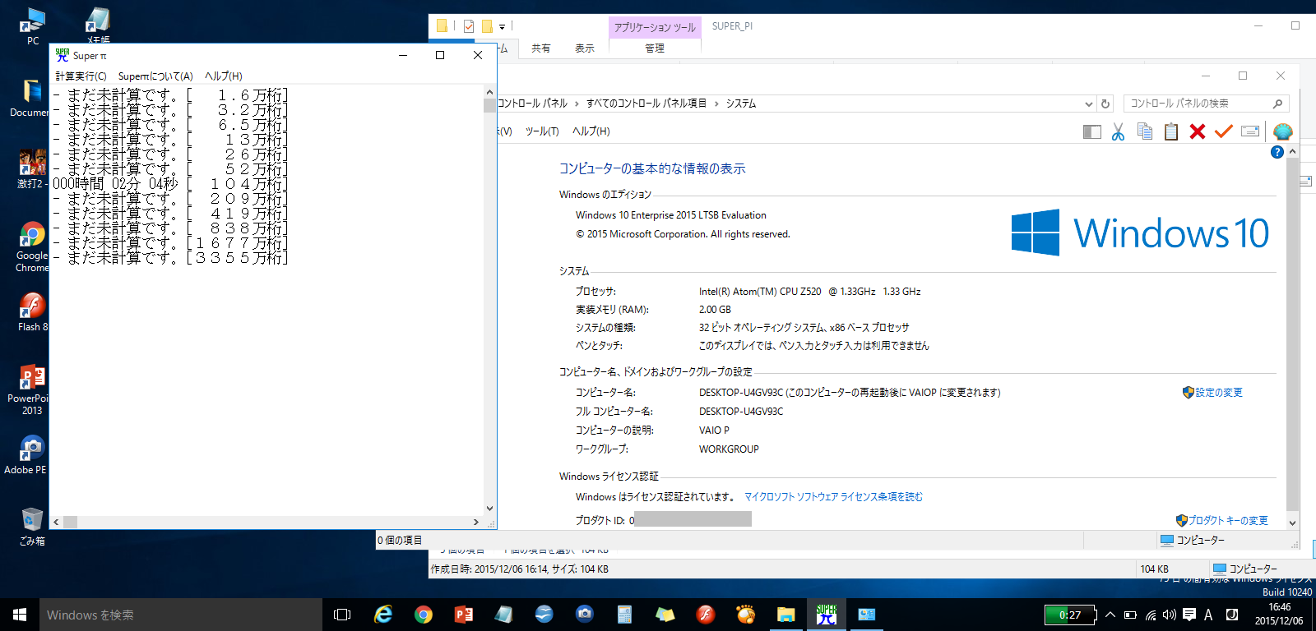1316x631 pixels.
Task: Click the refresh button beside the address bar
Action: point(1105,104)
